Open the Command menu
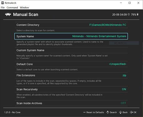This screenshot has width=143, height=117. point(12,7)
